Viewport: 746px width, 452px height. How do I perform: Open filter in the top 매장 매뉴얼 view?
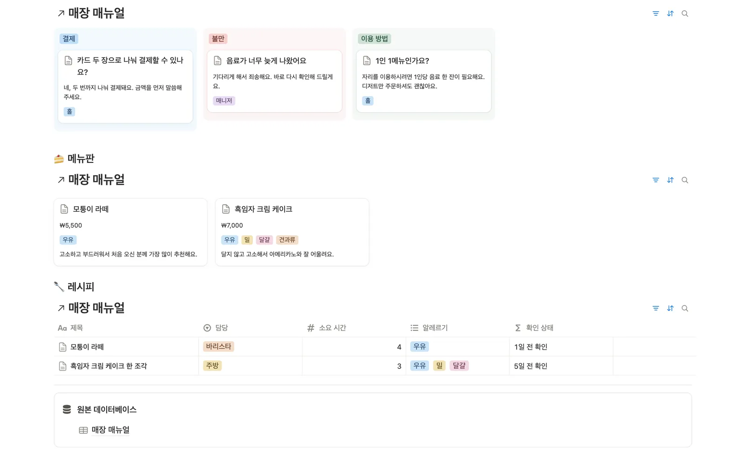click(x=656, y=13)
